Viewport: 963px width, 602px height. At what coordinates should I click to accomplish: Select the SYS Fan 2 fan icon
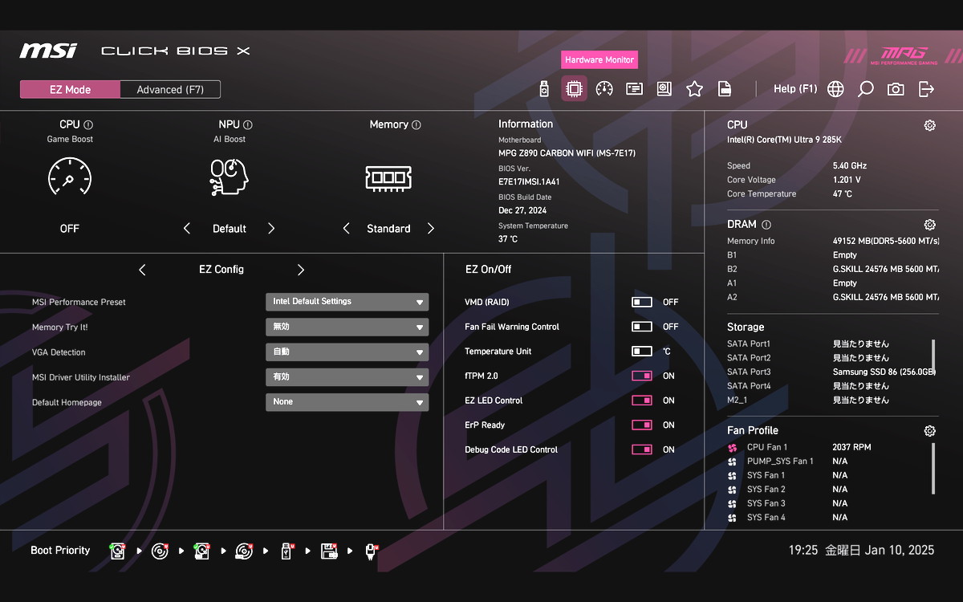(x=732, y=490)
